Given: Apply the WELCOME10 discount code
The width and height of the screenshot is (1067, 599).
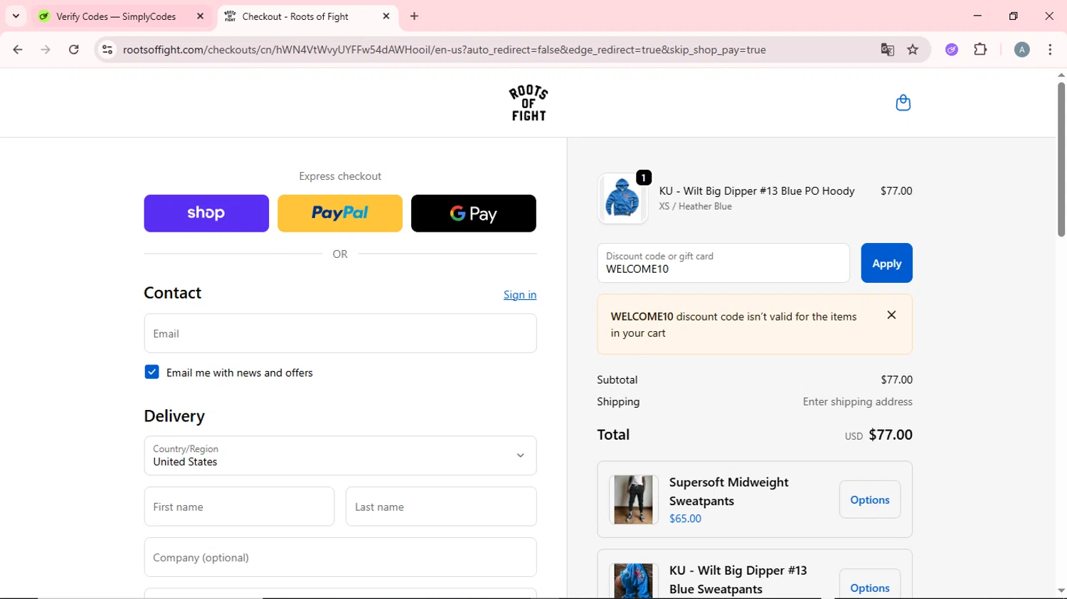Looking at the screenshot, I should 886,263.
